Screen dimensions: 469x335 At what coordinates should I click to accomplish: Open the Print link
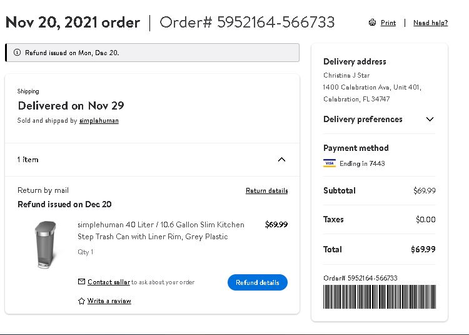388,23
